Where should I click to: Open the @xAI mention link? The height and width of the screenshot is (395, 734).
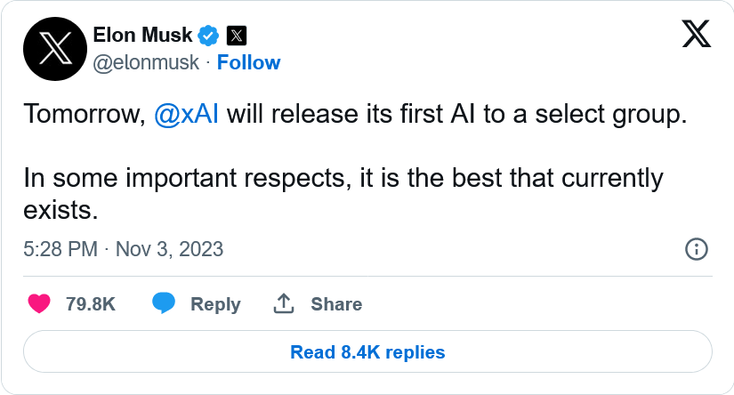point(187,116)
